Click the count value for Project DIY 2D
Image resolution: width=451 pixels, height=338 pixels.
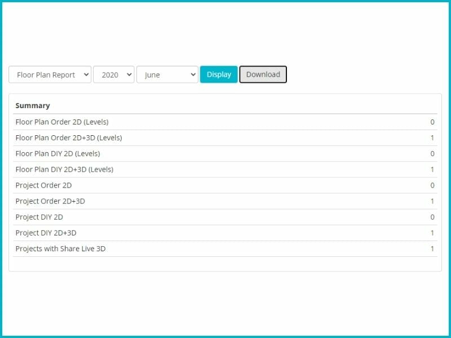(x=432, y=217)
